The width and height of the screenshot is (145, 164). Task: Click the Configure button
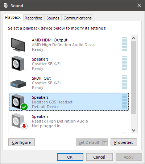(21, 142)
